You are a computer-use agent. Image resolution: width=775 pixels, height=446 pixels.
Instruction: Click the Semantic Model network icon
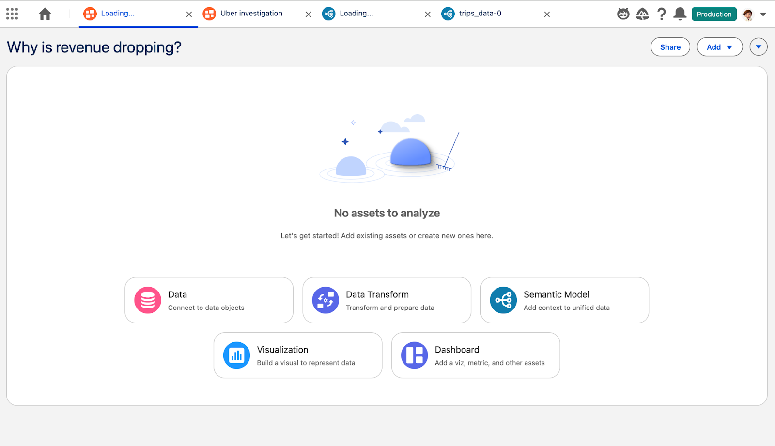503,300
